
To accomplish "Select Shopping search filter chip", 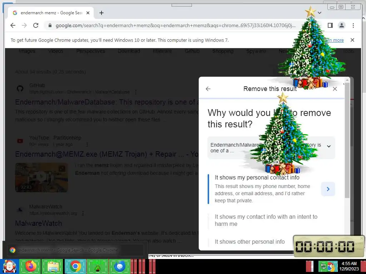I will [x=223, y=51].
